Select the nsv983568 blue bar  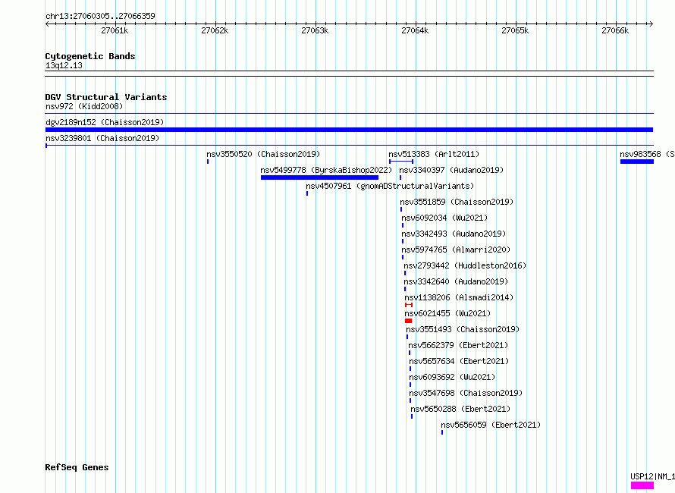pyautogui.click(x=636, y=162)
